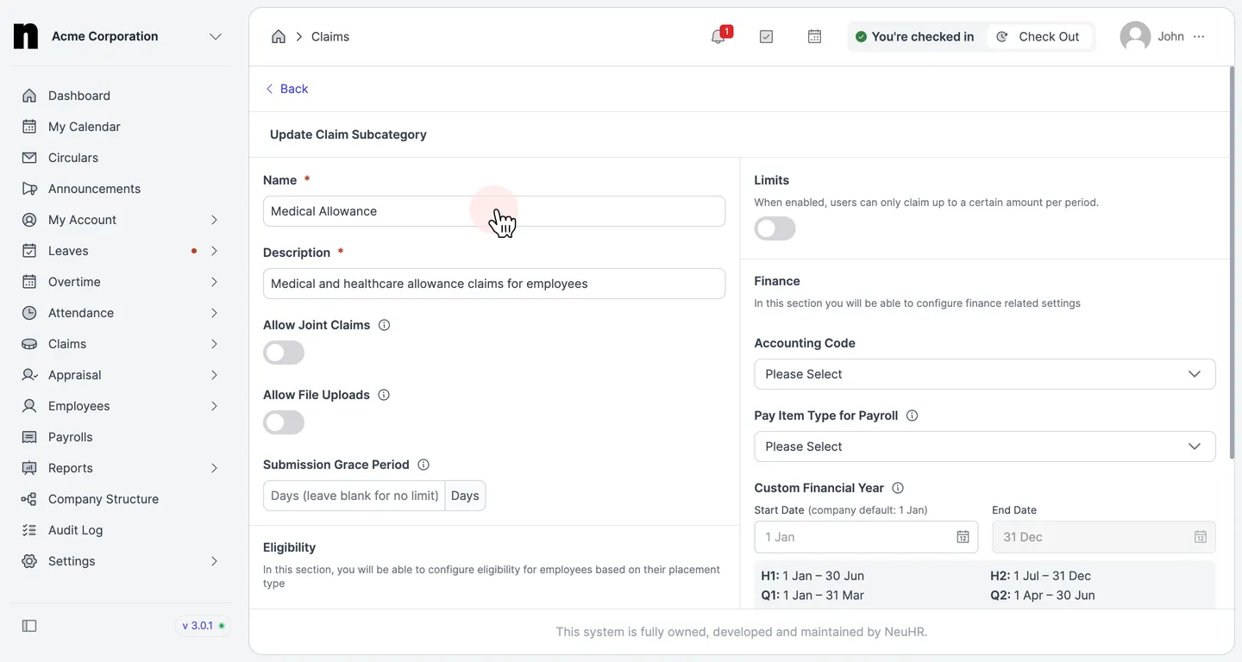The height and width of the screenshot is (662, 1242).
Task: Open Payrolls page
Action: pos(71,437)
